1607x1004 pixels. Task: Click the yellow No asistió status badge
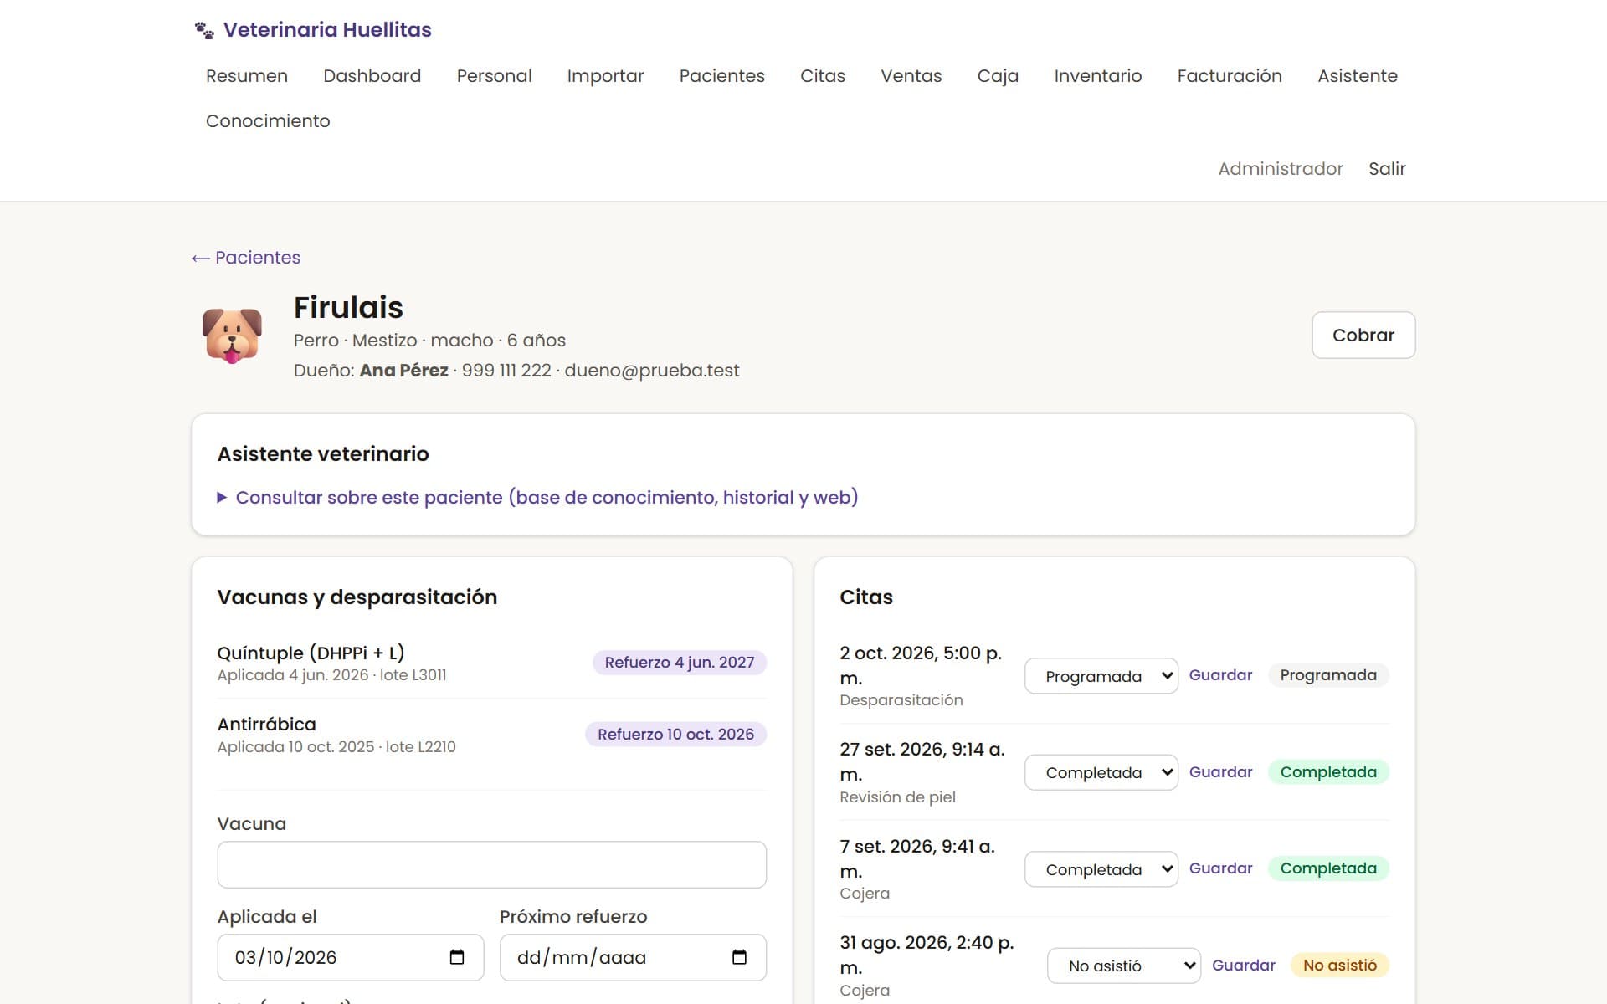tap(1339, 966)
